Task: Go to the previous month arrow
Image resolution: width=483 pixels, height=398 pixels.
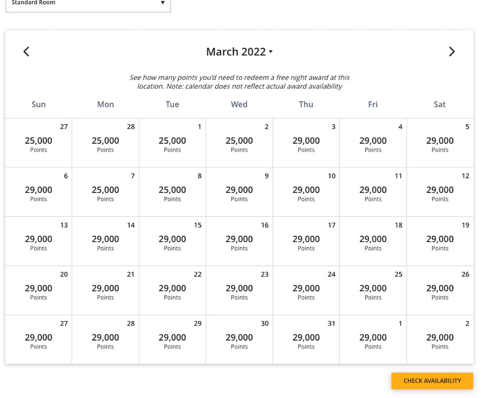Action: click(x=26, y=52)
